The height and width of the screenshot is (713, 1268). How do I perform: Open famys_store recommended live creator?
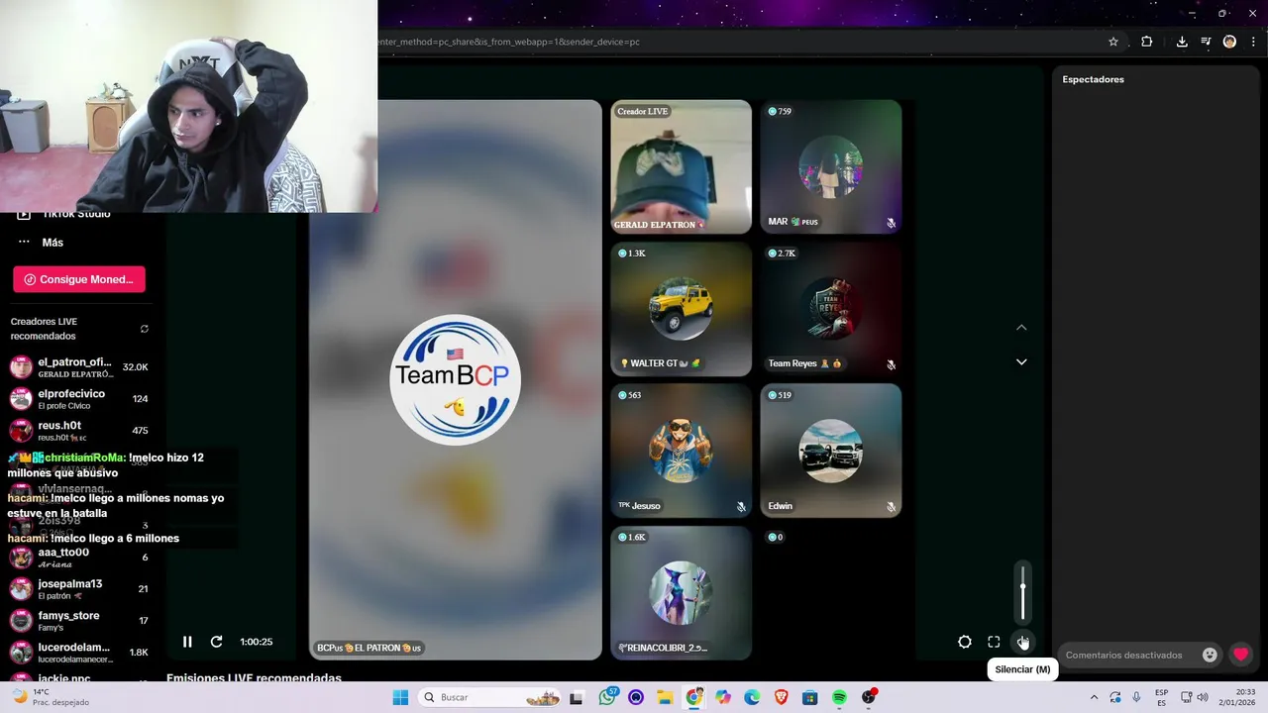[79, 621]
